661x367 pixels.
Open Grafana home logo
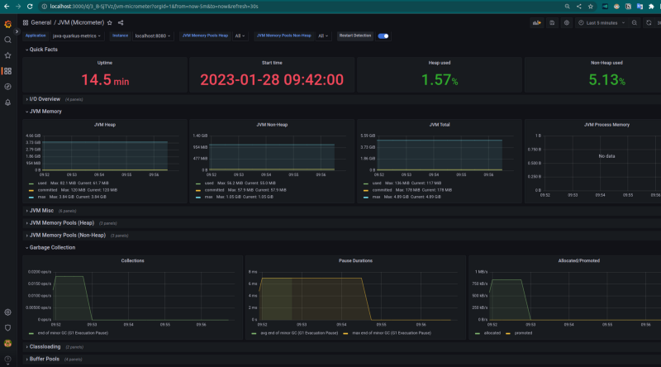[x=7, y=25]
